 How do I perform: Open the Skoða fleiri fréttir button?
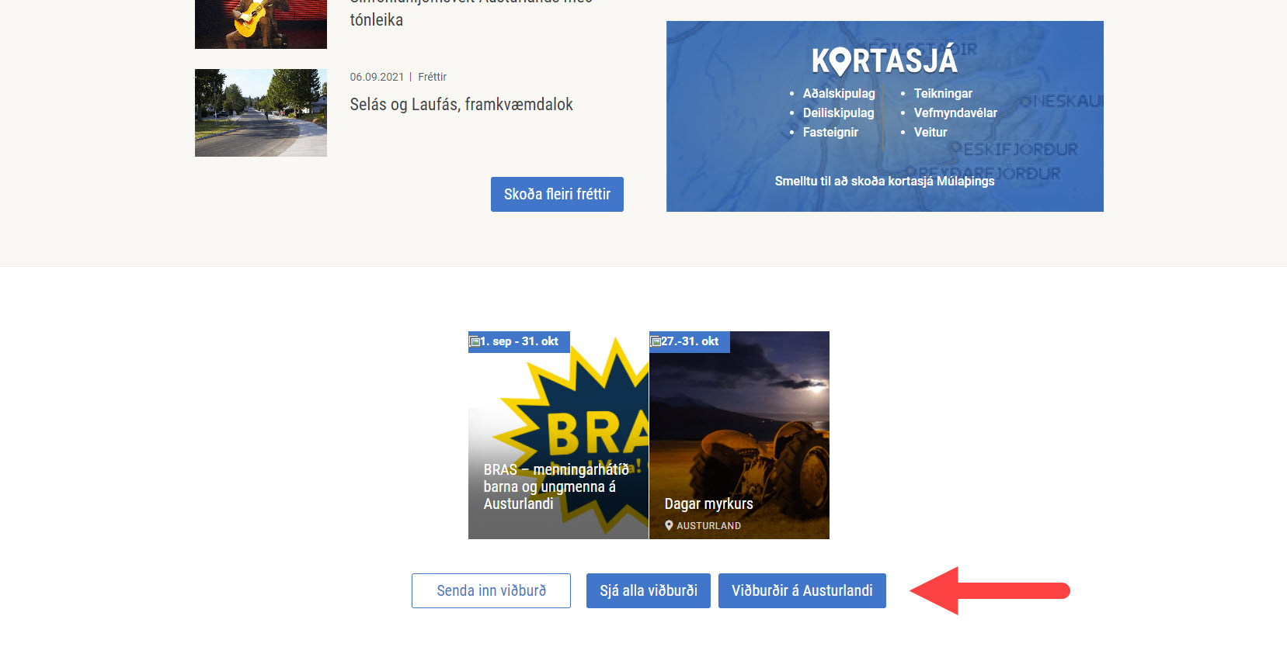[557, 194]
